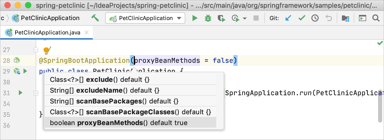Run class from line 29 gutter arrow
Viewport: 384px width, 140px height.
point(25,71)
